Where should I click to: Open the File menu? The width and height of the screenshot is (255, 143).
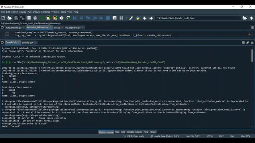click(3, 12)
